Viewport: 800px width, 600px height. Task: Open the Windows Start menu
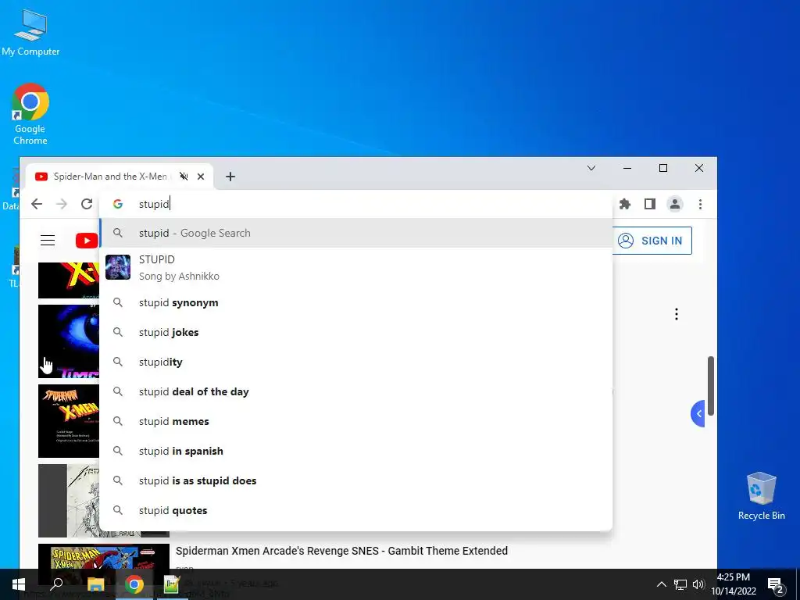coord(19,584)
